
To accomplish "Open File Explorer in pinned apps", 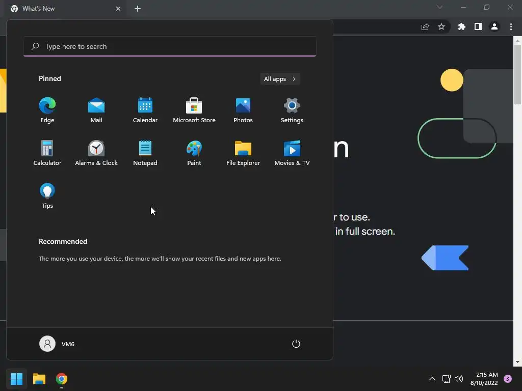I will tap(243, 153).
